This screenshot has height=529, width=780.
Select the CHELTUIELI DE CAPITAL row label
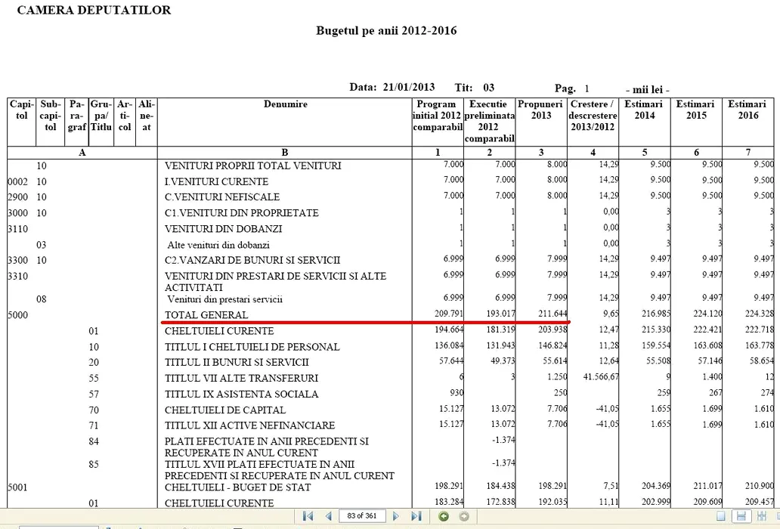[x=225, y=410]
